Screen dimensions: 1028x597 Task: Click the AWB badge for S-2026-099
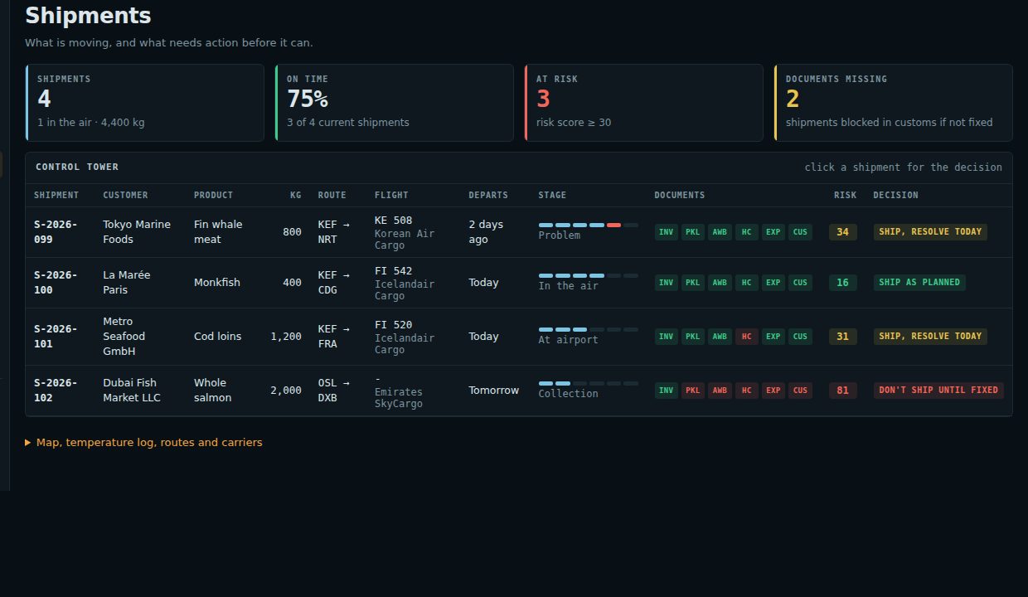click(720, 232)
